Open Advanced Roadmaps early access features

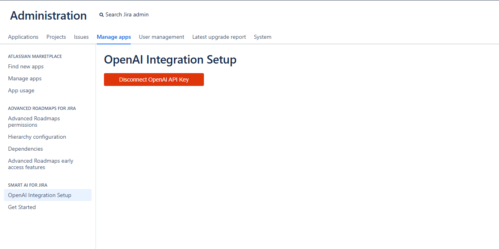40,164
